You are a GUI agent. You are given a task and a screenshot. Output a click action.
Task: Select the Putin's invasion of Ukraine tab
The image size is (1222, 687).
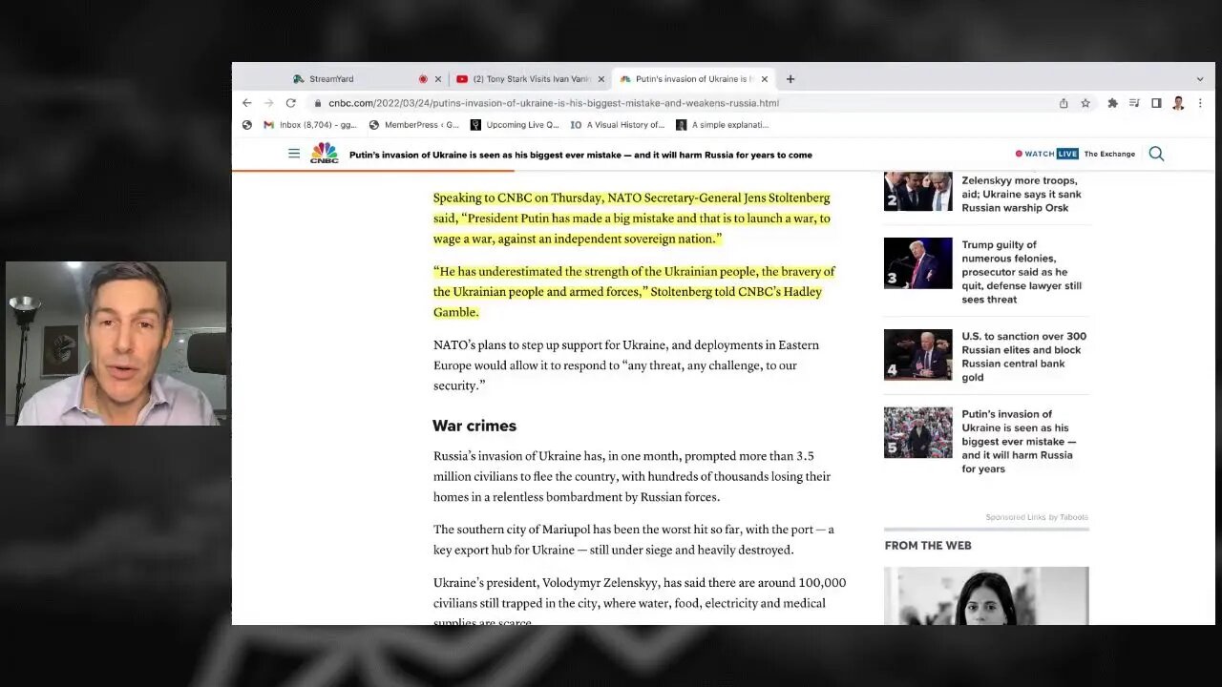694,79
